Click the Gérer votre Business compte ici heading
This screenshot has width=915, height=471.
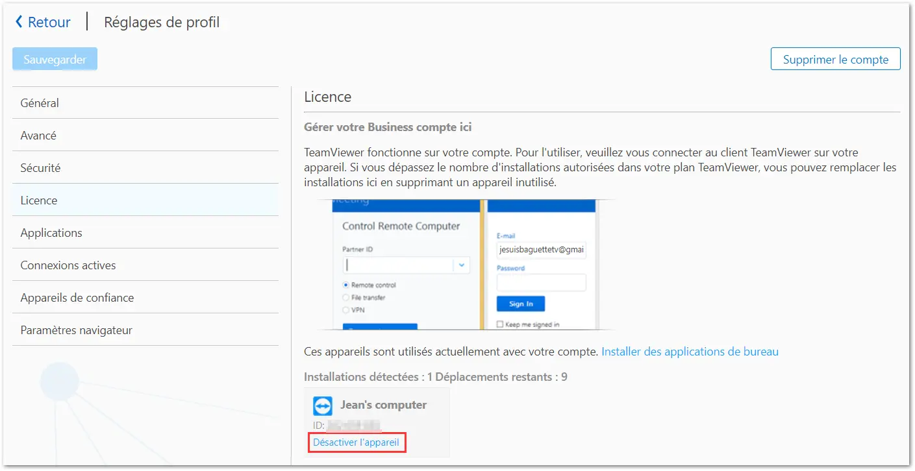[388, 127]
